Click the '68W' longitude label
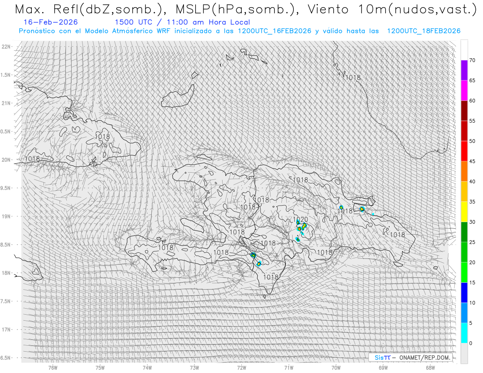This screenshot has height=373, width=483. click(430, 368)
